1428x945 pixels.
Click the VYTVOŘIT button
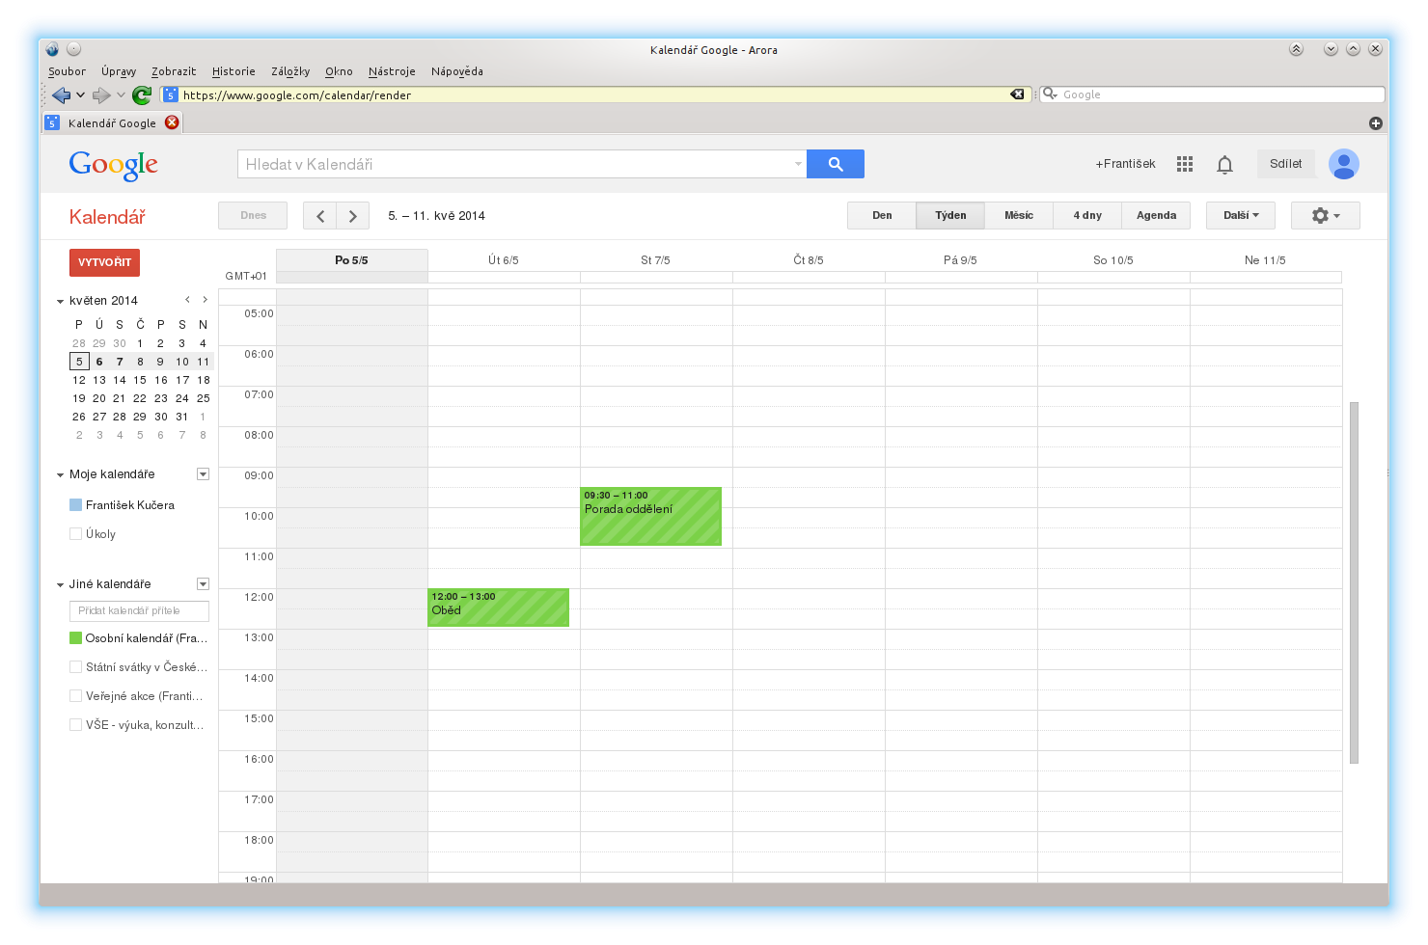click(x=104, y=262)
